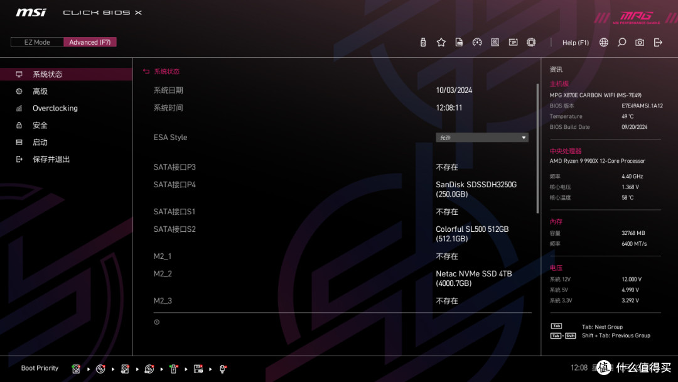Screen dimensions: 678x382
Task: Change language with the globe icon
Action: [604, 42]
